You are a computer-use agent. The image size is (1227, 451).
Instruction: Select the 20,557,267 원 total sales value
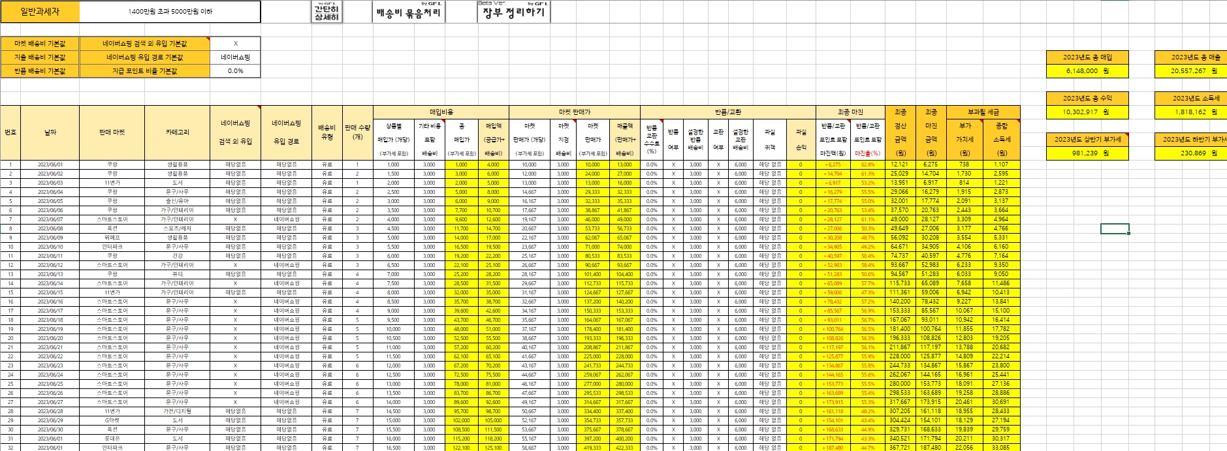tap(1191, 71)
